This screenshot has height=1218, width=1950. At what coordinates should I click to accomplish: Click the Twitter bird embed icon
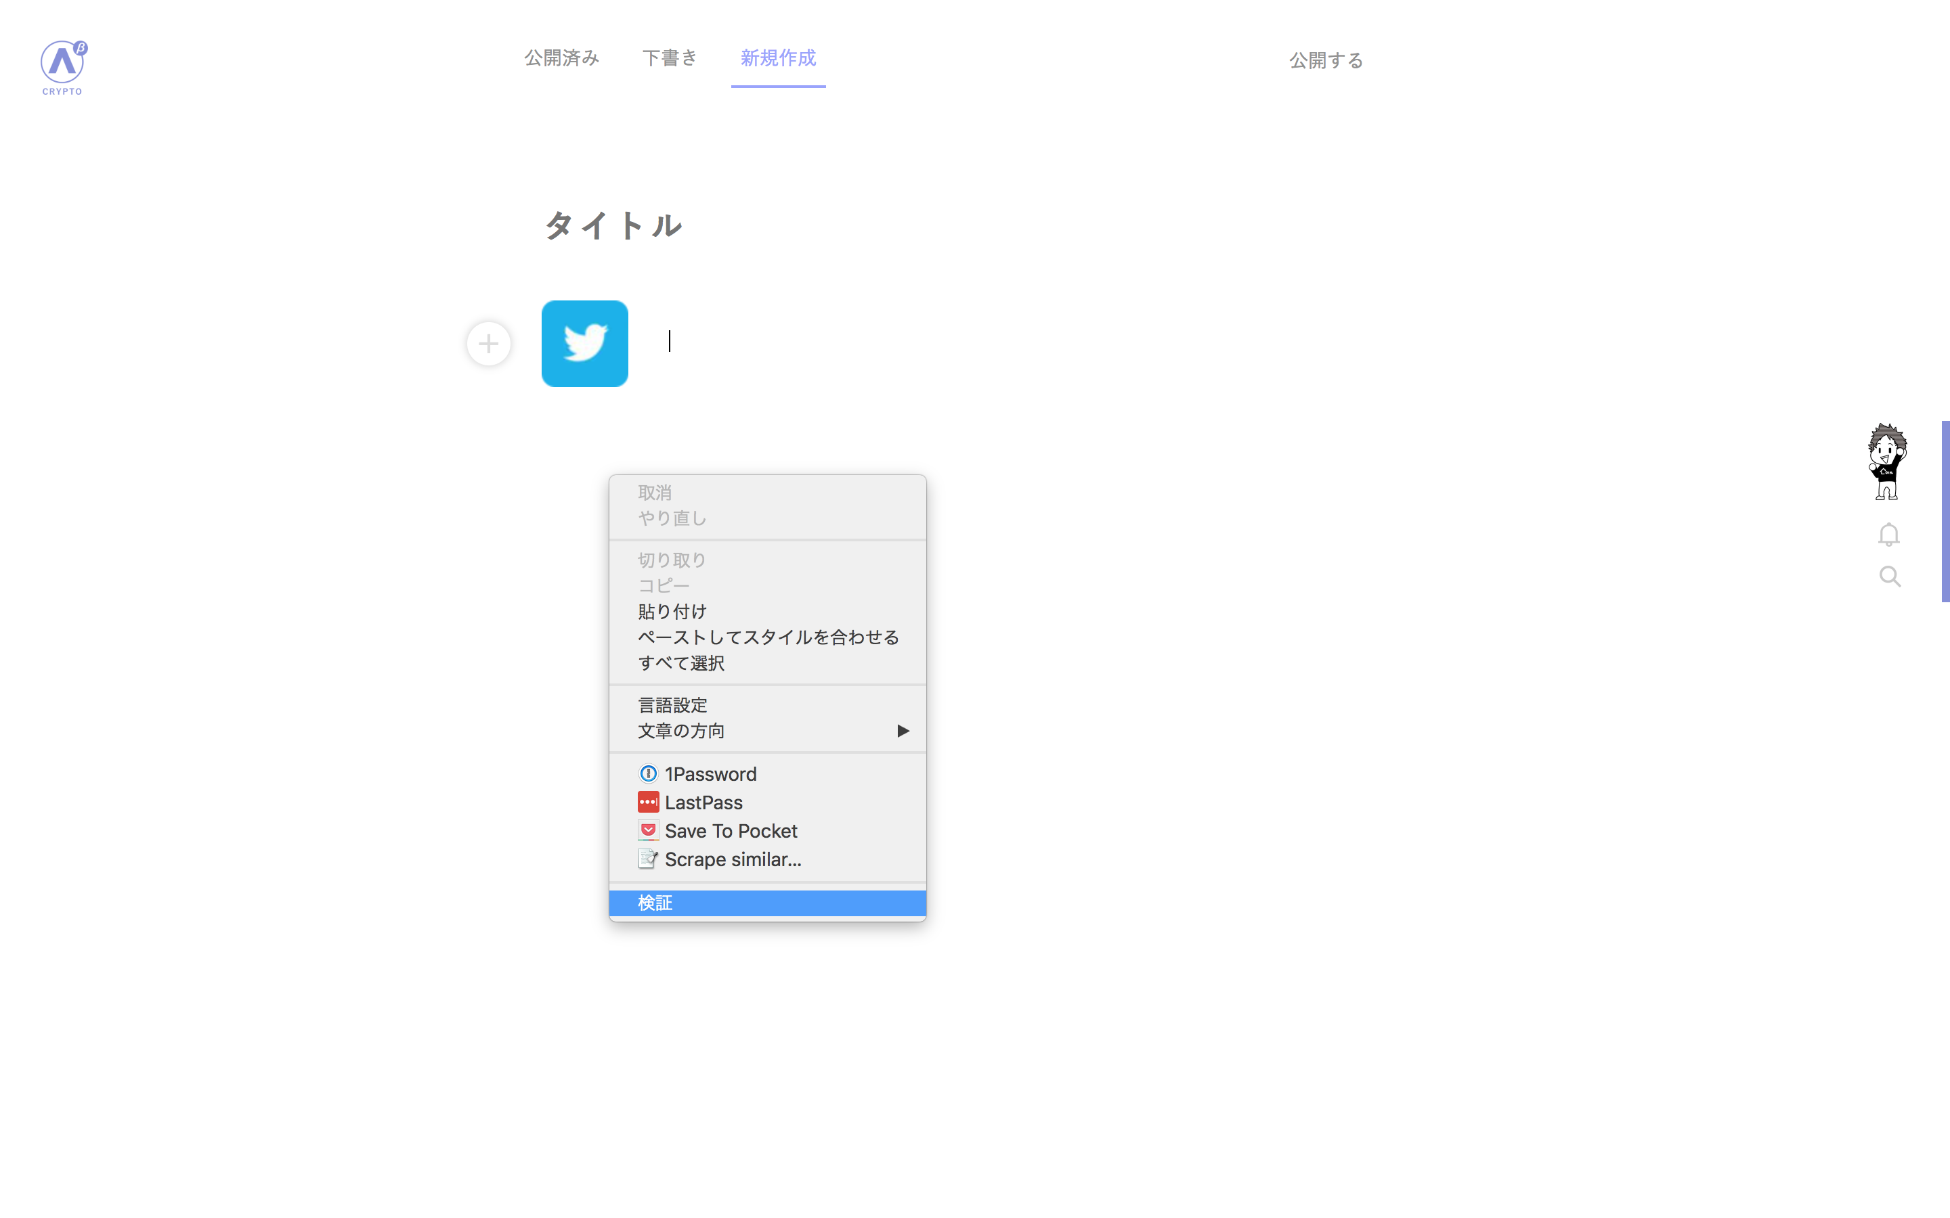tap(584, 344)
